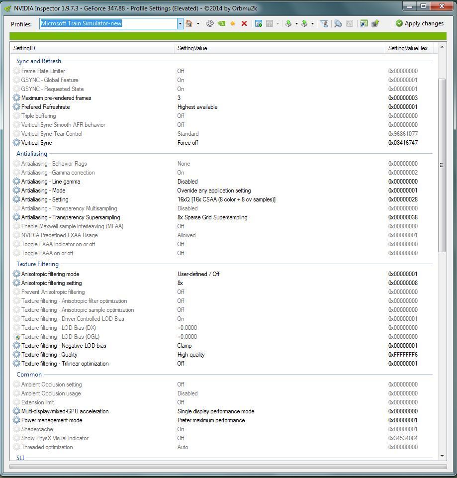Screen dimensions: 457x478
Task: Click the 'Antialiasing' group header
Action: pyautogui.click(x=32, y=154)
